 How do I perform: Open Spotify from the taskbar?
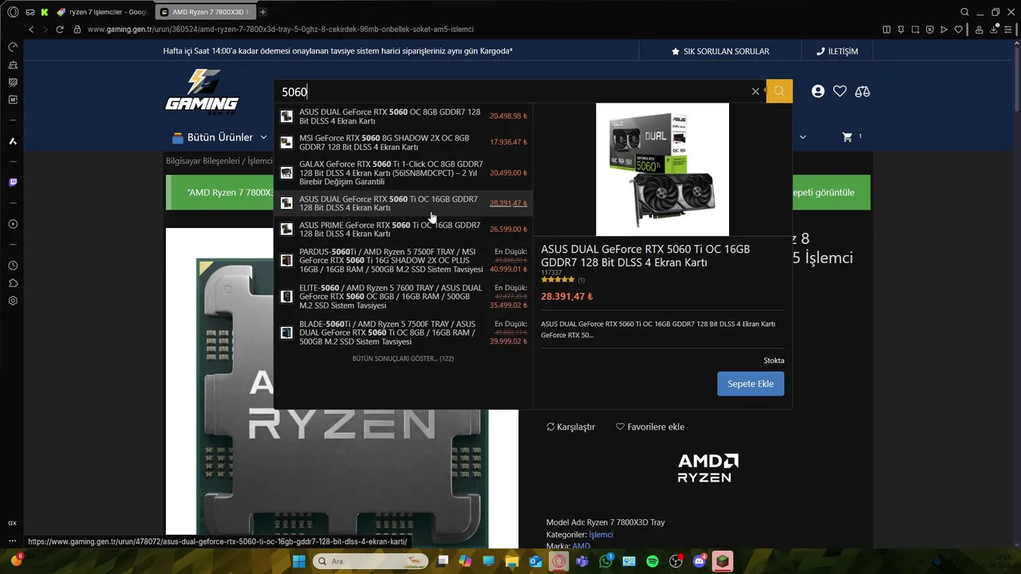tap(652, 561)
